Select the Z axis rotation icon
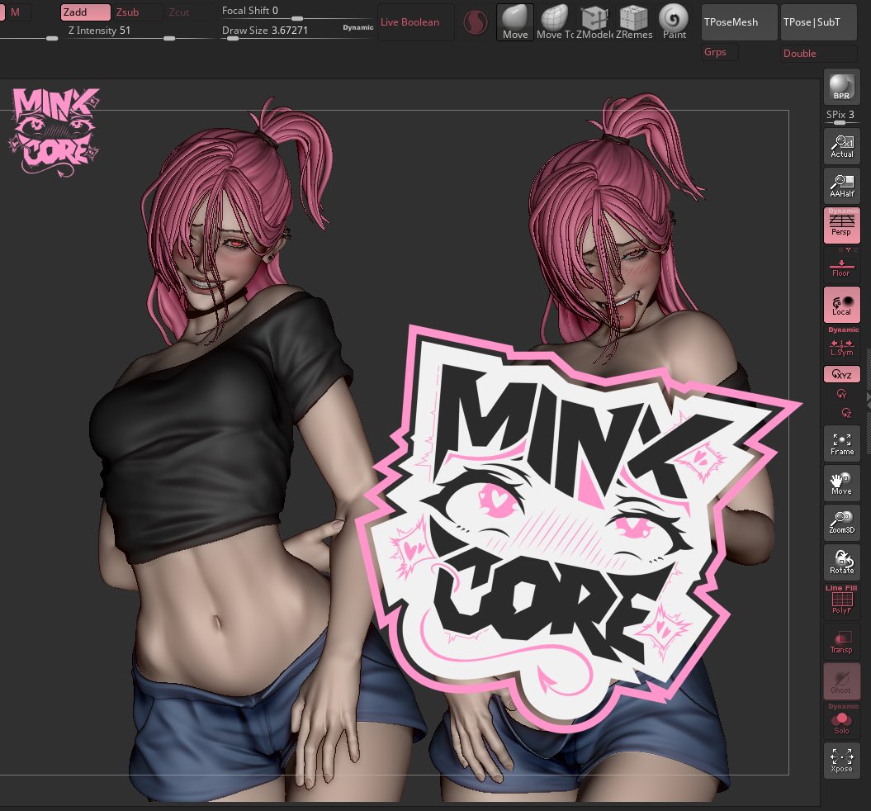 click(x=846, y=413)
